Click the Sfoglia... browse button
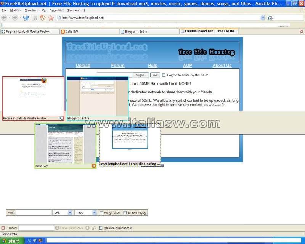Viewport: 305px width, 244px height. tap(140, 75)
